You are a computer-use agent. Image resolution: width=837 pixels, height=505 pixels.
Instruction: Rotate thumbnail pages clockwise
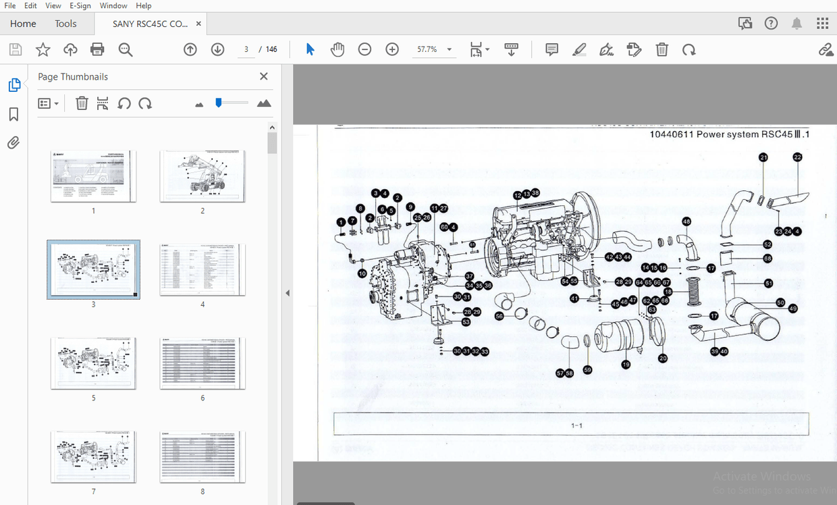(145, 103)
